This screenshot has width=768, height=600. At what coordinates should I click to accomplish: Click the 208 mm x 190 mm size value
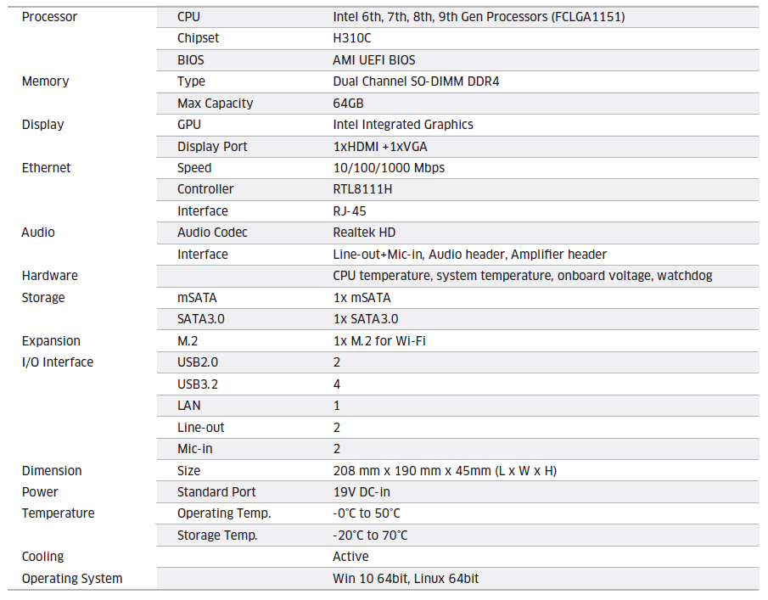(x=445, y=471)
